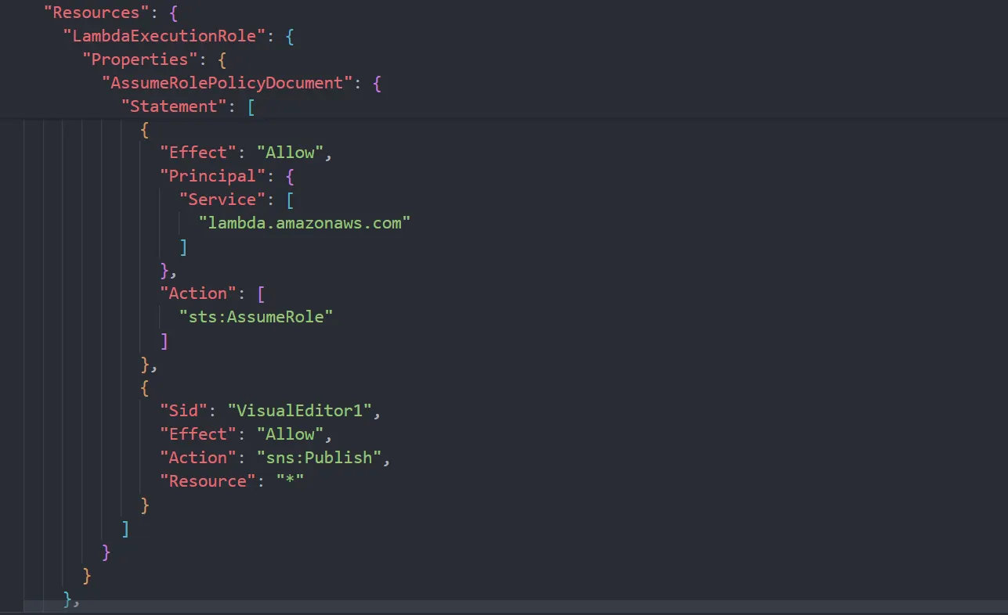Click the "Effect" key in the second statement

197,433
